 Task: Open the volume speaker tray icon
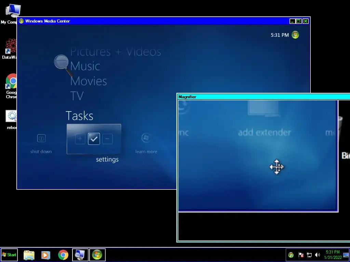(x=317, y=255)
